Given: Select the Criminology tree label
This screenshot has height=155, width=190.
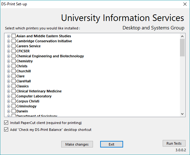Looking at the screenshot, I should pyautogui.click(x=26, y=106).
